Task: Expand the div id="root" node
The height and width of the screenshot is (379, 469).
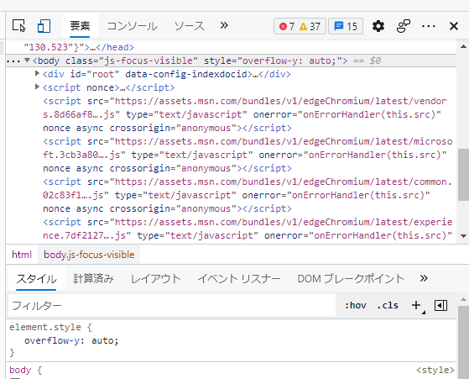Action: pos(37,73)
